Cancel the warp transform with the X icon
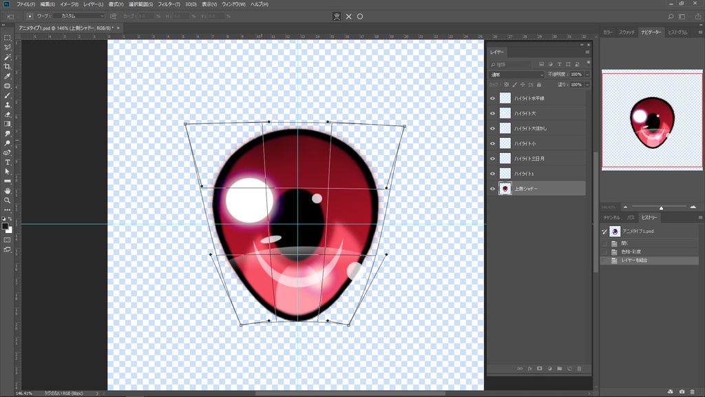705x397 pixels. [348, 17]
